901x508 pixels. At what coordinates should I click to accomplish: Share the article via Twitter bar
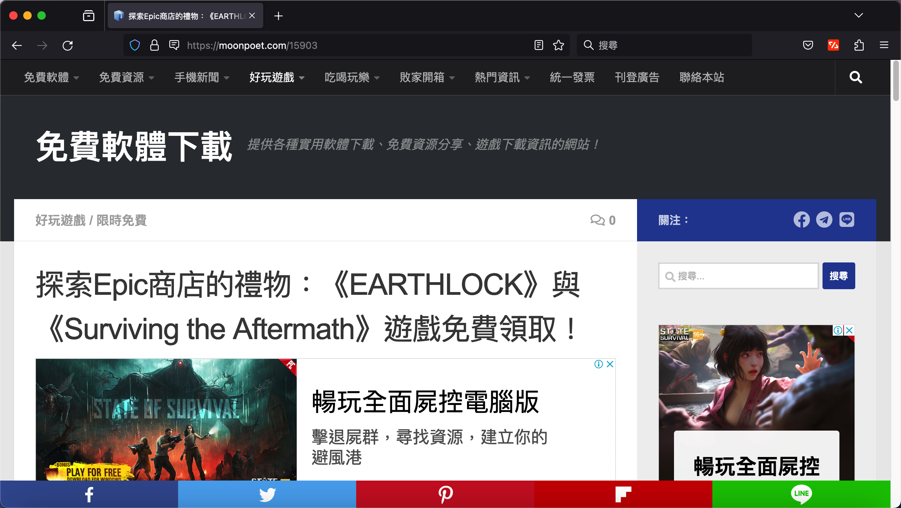(267, 494)
